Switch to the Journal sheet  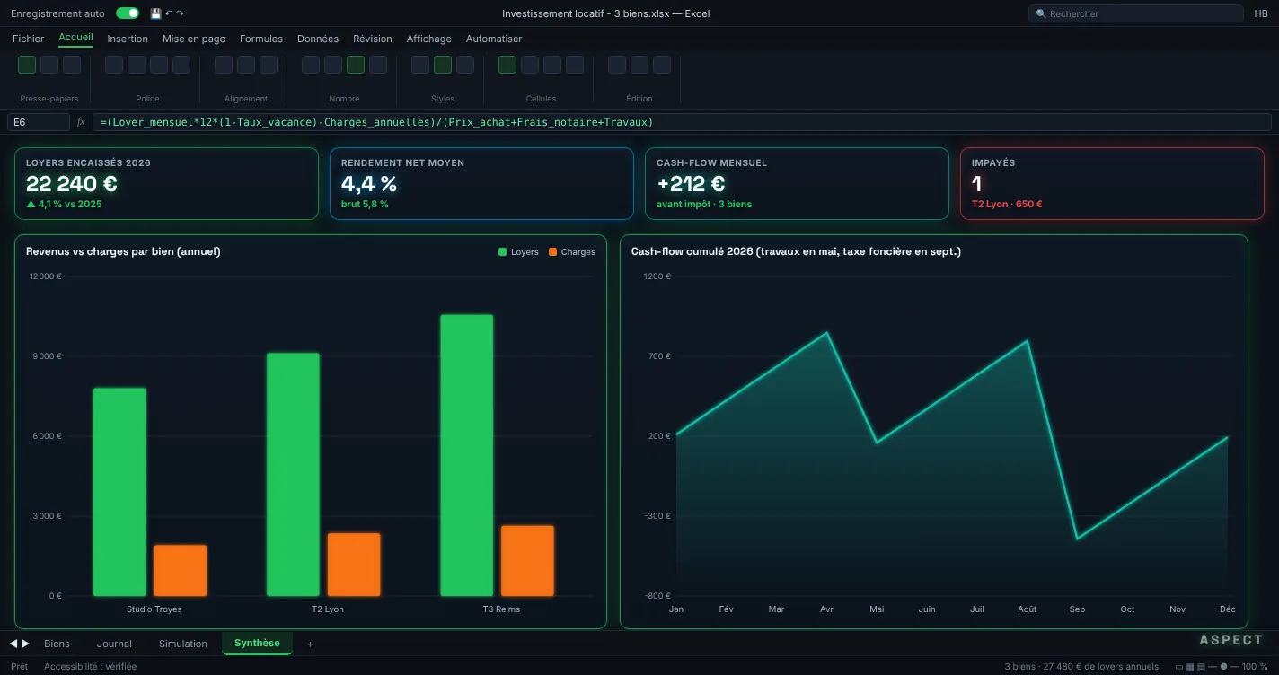pos(114,644)
